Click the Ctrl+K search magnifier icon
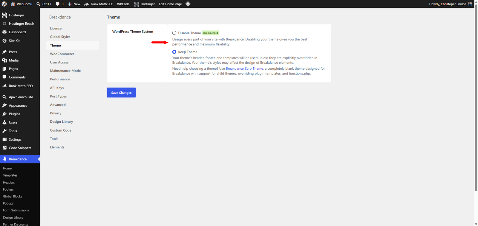The height and width of the screenshot is (226, 478). (x=38, y=4)
